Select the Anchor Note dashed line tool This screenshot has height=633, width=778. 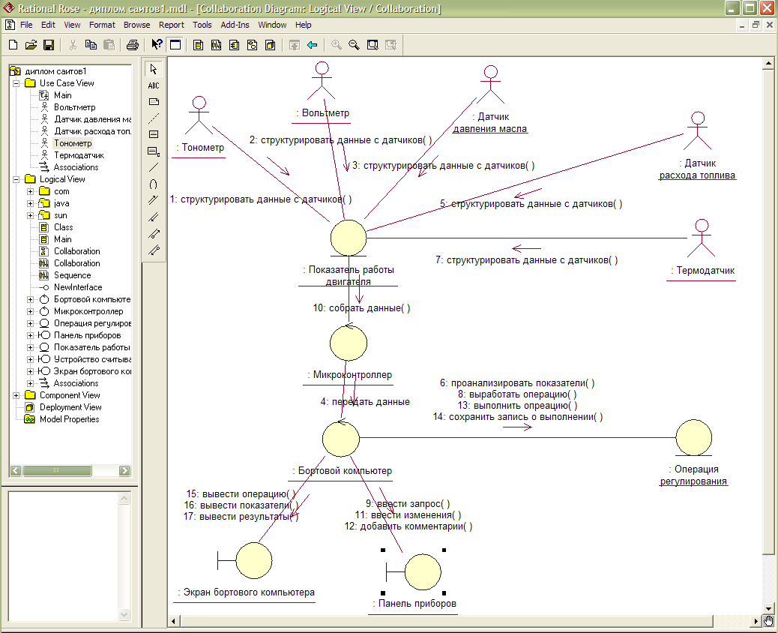coord(154,118)
